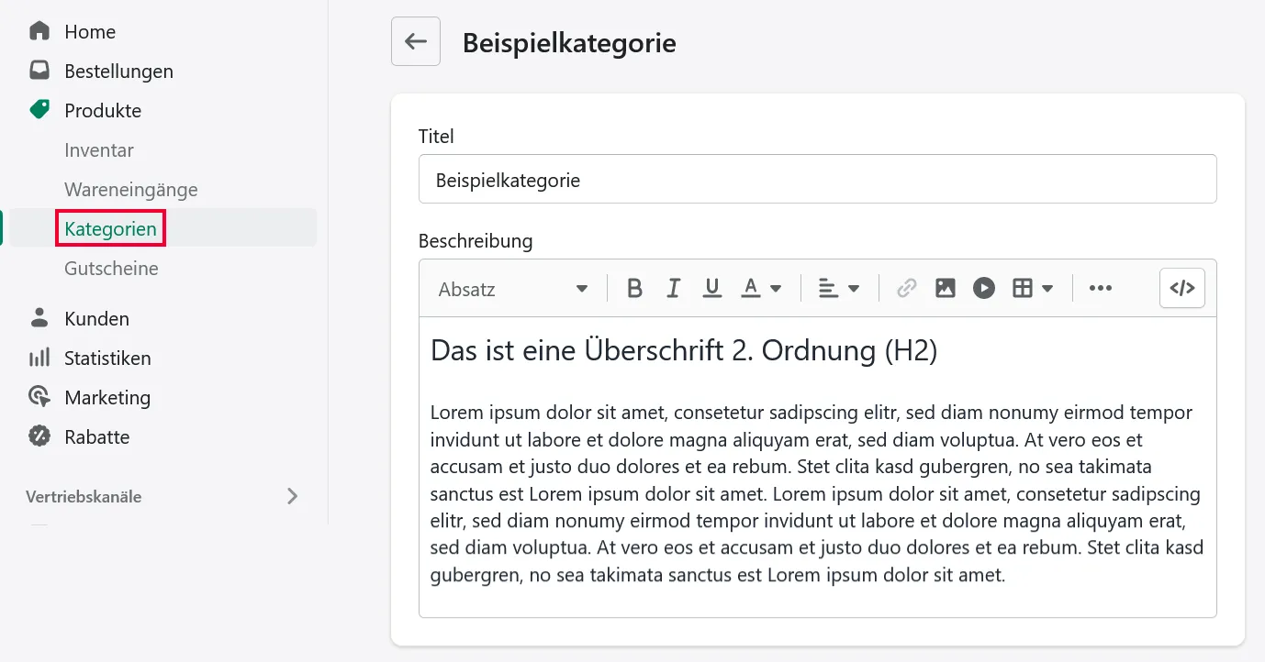Viewport: 1265px width, 662px height.
Task: Click the insert video icon
Action: (984, 289)
